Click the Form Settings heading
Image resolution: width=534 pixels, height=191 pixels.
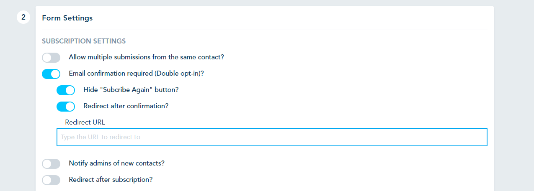(67, 18)
